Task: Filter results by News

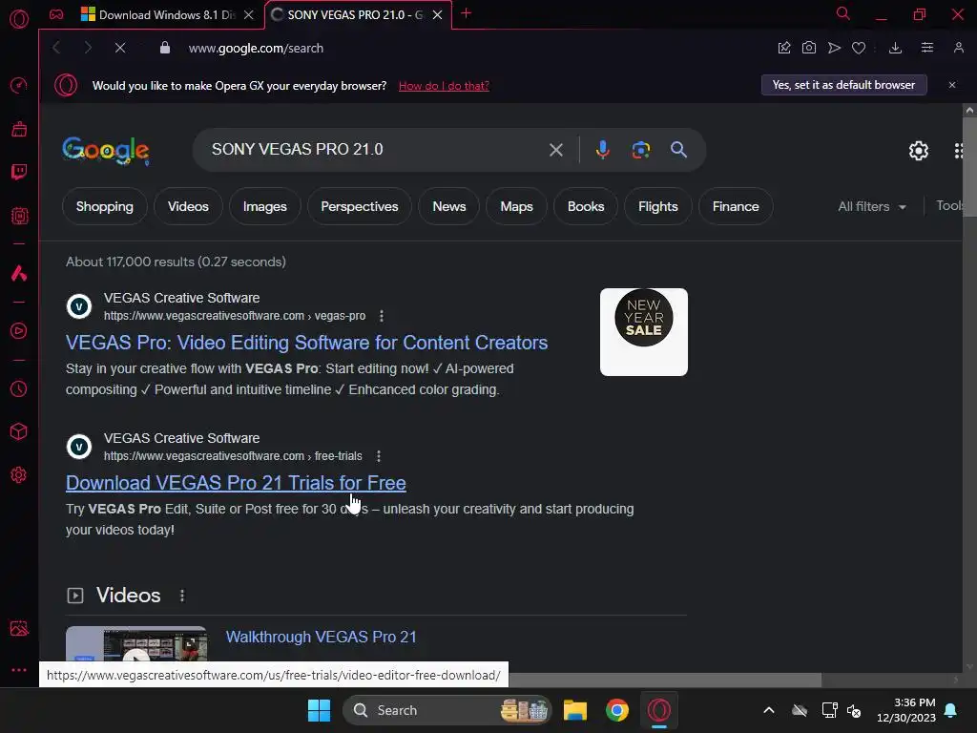Action: [x=449, y=206]
